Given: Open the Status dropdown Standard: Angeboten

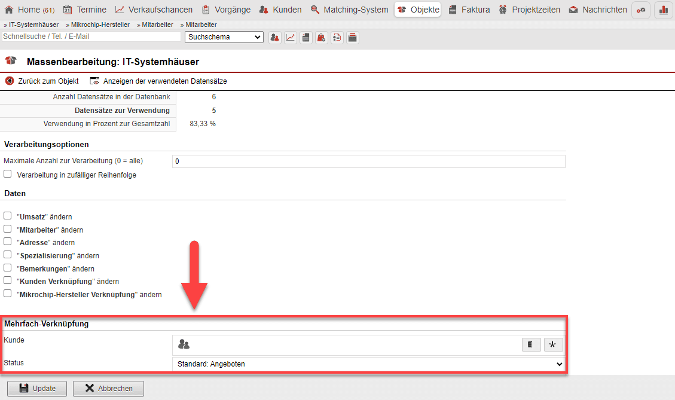Looking at the screenshot, I should (x=369, y=364).
